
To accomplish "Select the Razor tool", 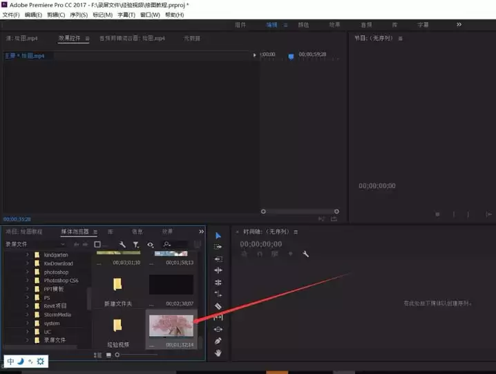I will [x=218, y=306].
